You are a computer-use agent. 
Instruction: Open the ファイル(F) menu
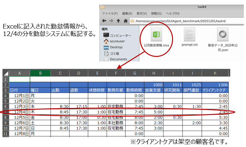point(110,14)
